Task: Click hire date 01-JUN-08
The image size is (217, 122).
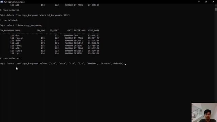Action: (94, 43)
